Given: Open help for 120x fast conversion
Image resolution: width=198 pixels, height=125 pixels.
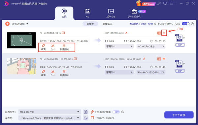Looking at the screenshot, I should [123, 112].
